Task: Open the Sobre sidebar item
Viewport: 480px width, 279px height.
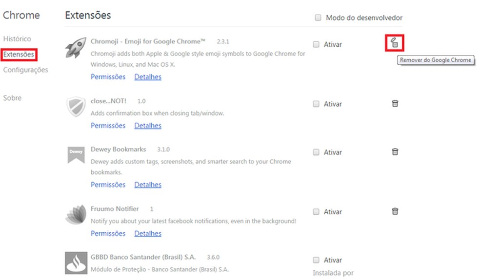Action: 12,98
